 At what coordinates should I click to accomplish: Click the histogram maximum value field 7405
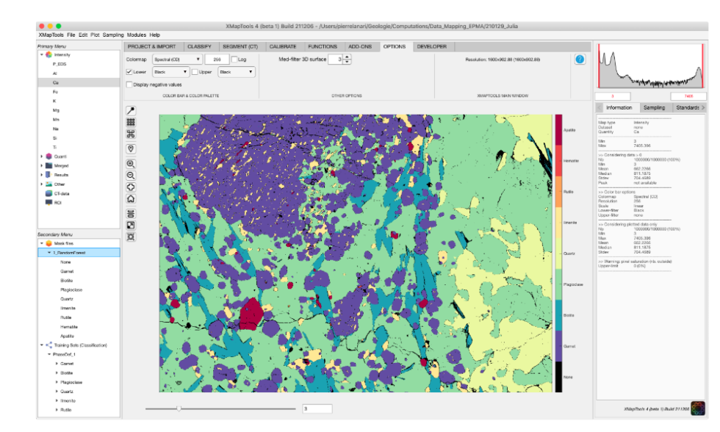click(688, 96)
